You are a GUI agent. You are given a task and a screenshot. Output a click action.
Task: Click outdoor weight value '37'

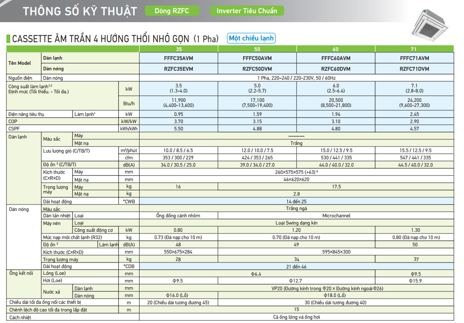tap(416, 260)
